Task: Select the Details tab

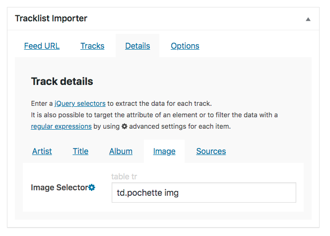Action: [x=137, y=46]
